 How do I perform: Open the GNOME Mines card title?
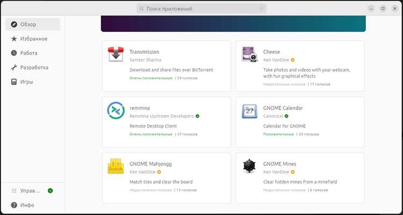(279, 164)
